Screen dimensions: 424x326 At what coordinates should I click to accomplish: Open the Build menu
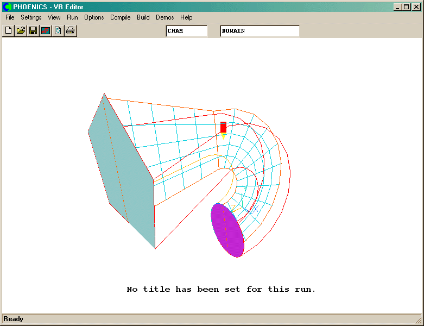coord(143,17)
